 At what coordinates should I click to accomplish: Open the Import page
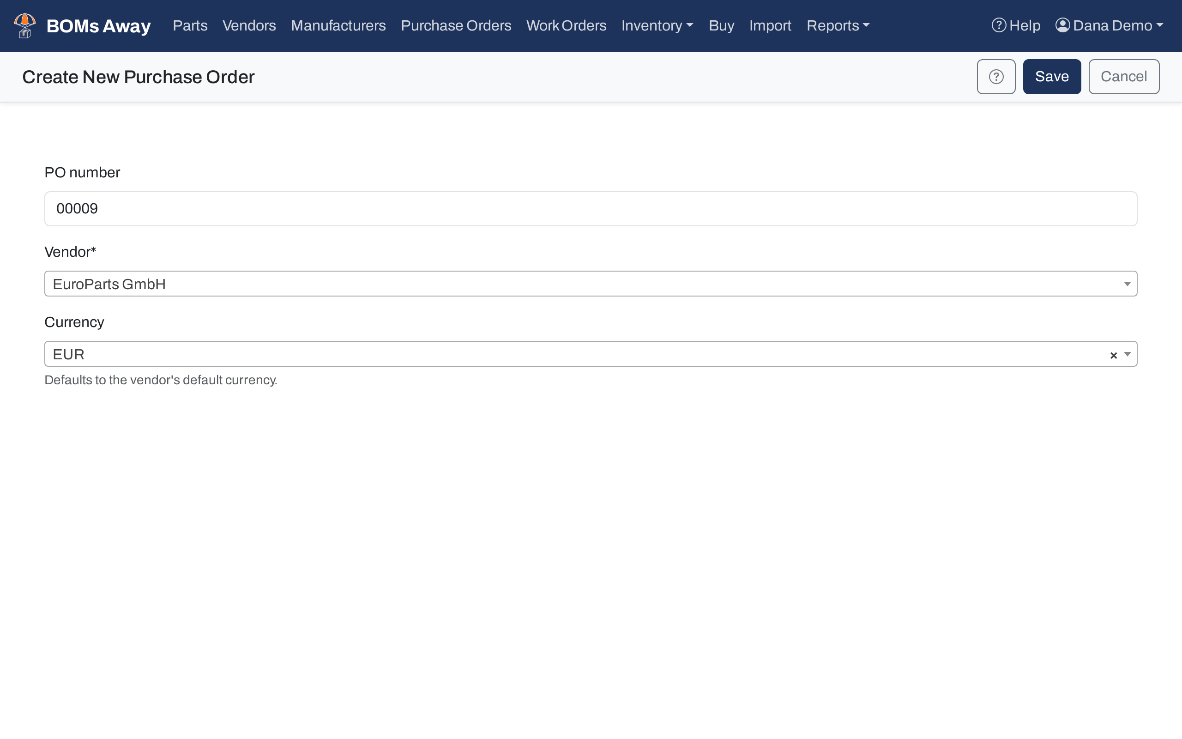click(770, 25)
